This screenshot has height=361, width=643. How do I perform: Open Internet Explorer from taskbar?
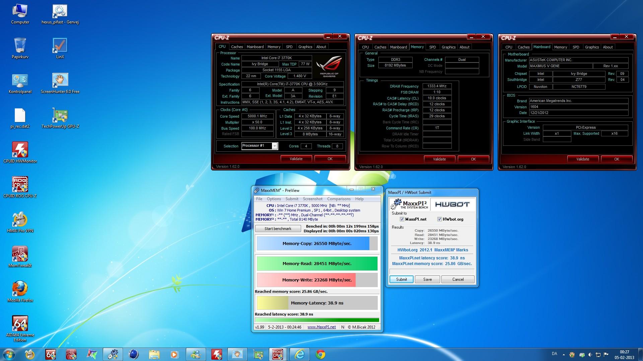[x=299, y=354]
